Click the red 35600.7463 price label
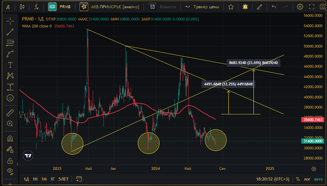This screenshot has width=327, height=186. point(313,120)
